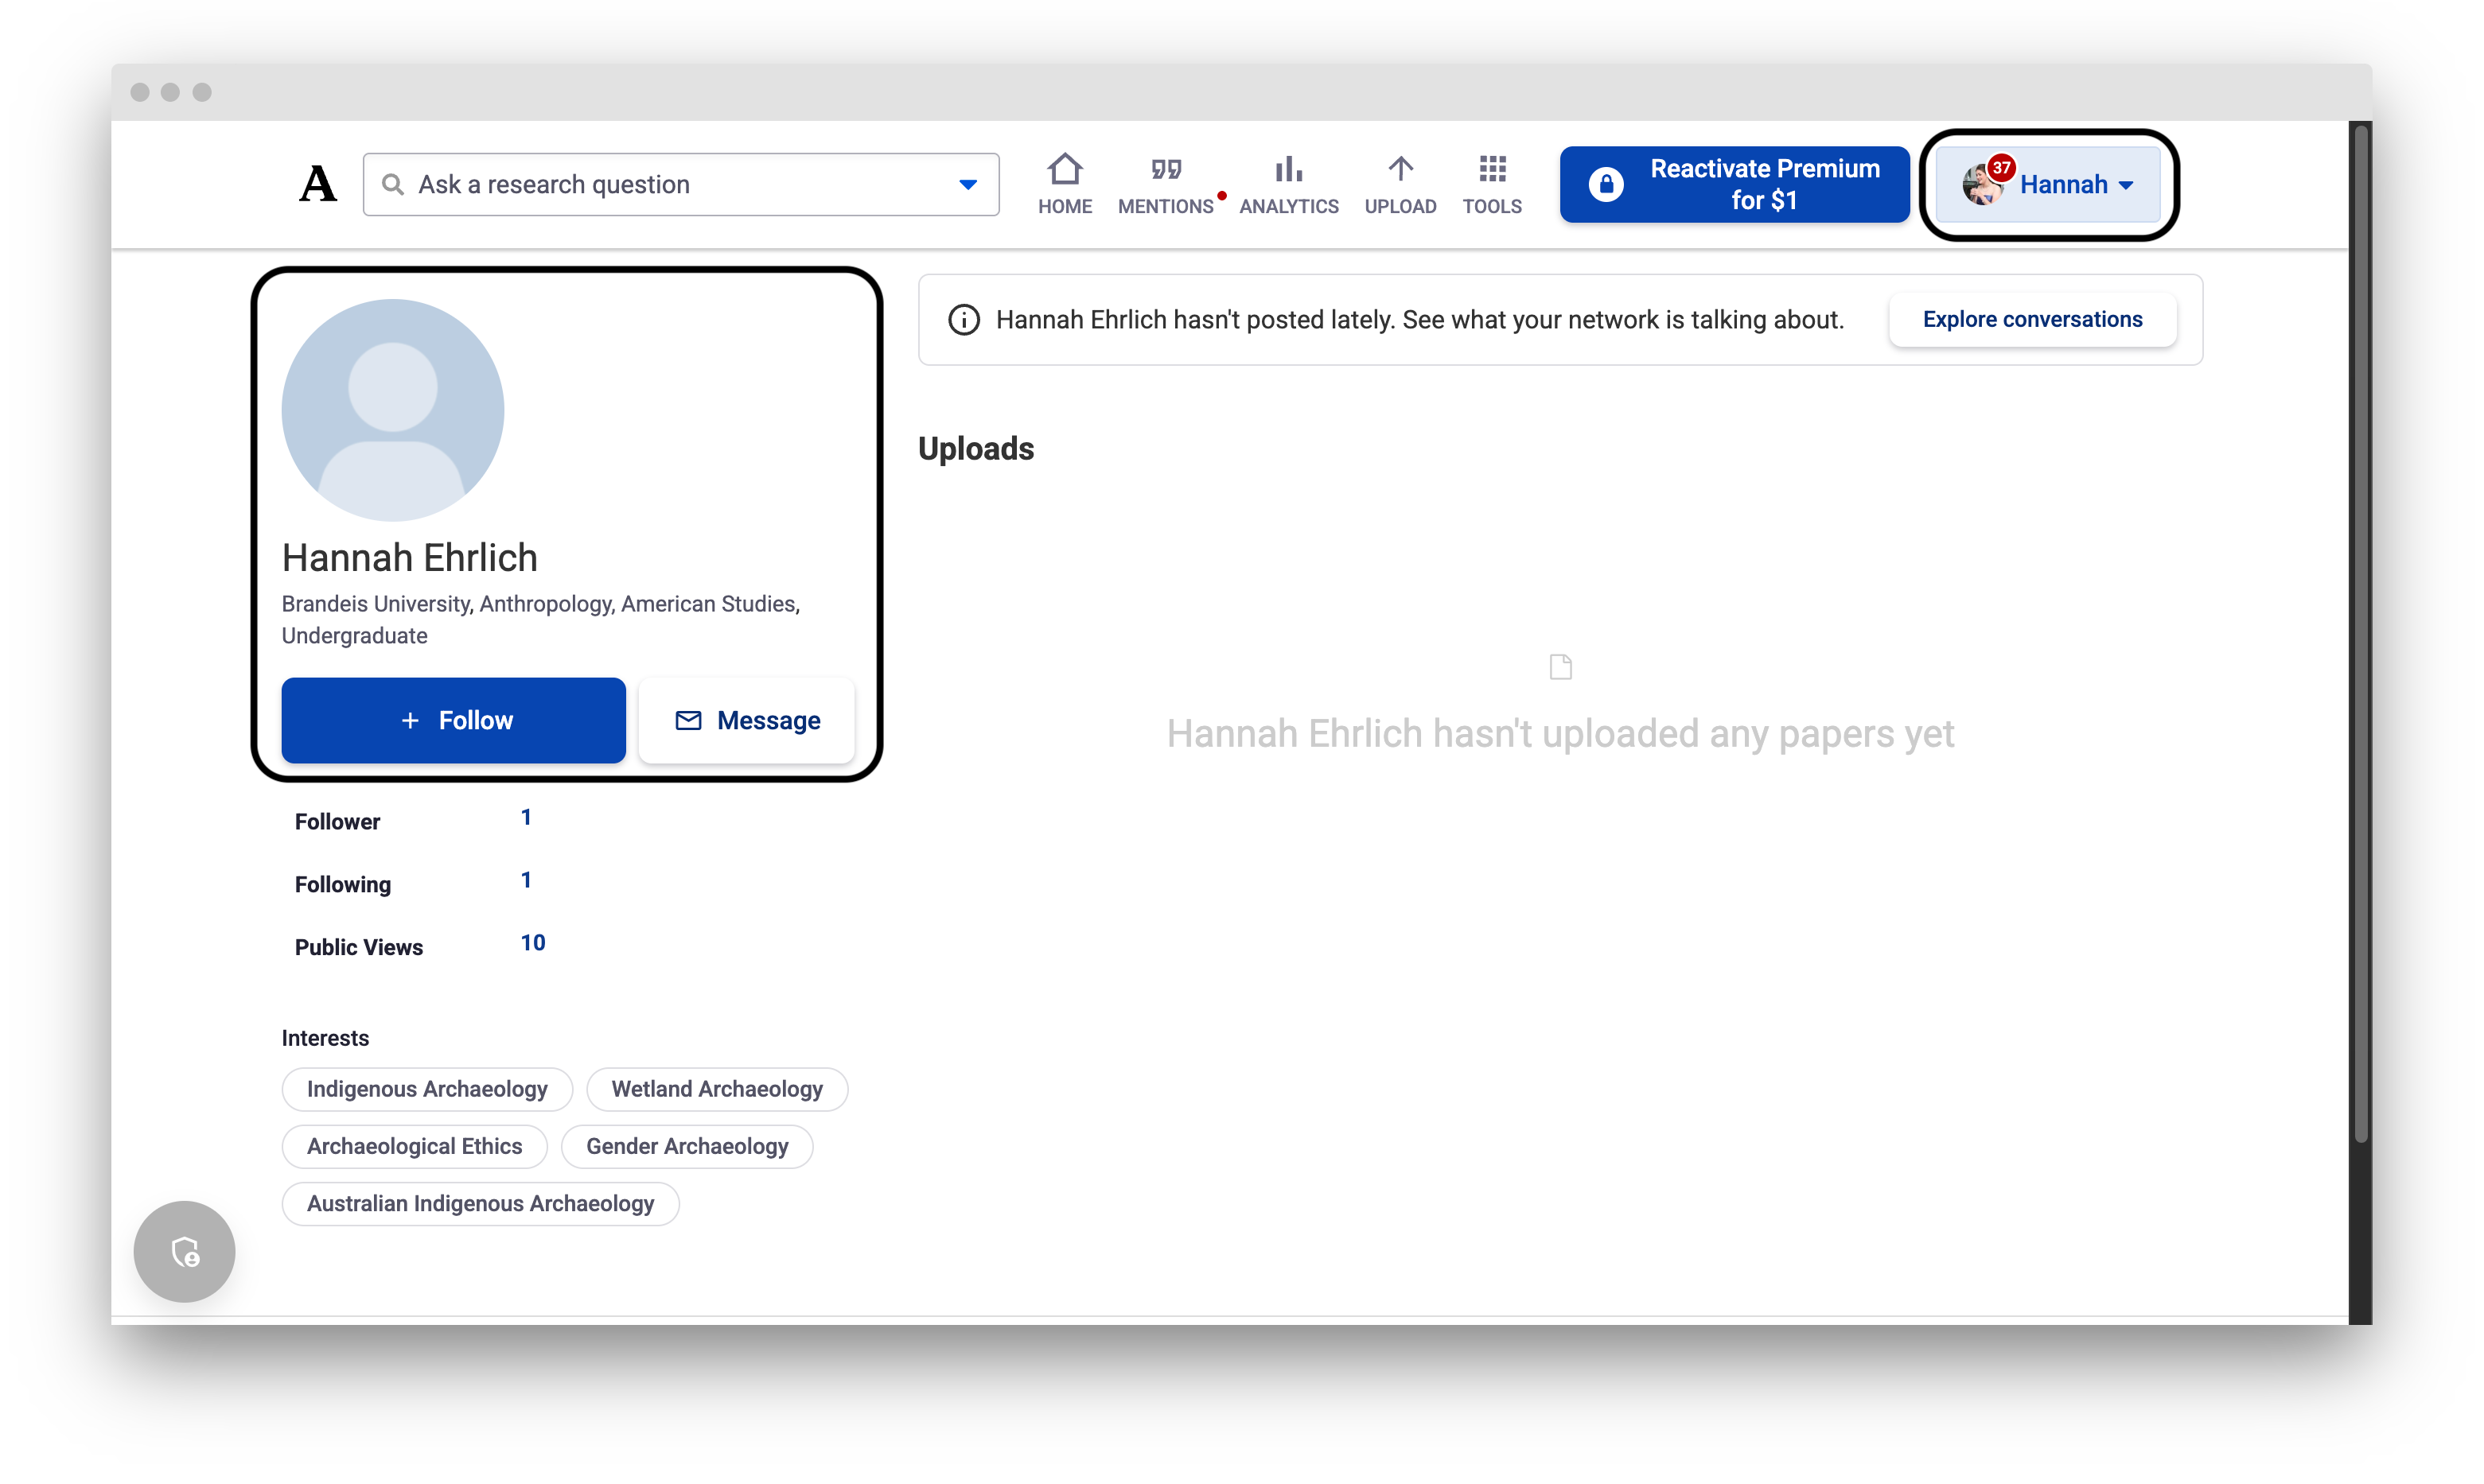
Task: Click the plus icon on Follow button
Action: [x=411, y=721]
